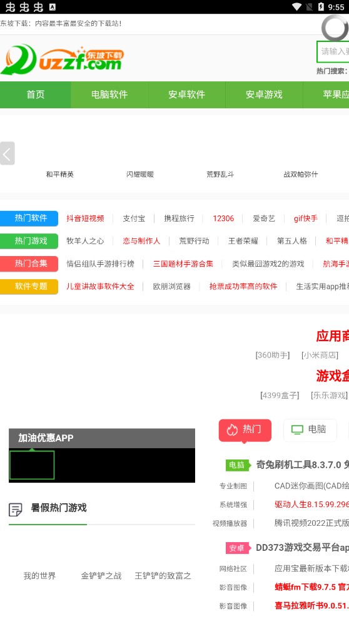This screenshot has height=621, width=349.
Task: Open the 我的世界 game entry
Action: (39, 576)
